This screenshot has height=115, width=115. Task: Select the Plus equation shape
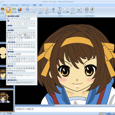point(7,54)
